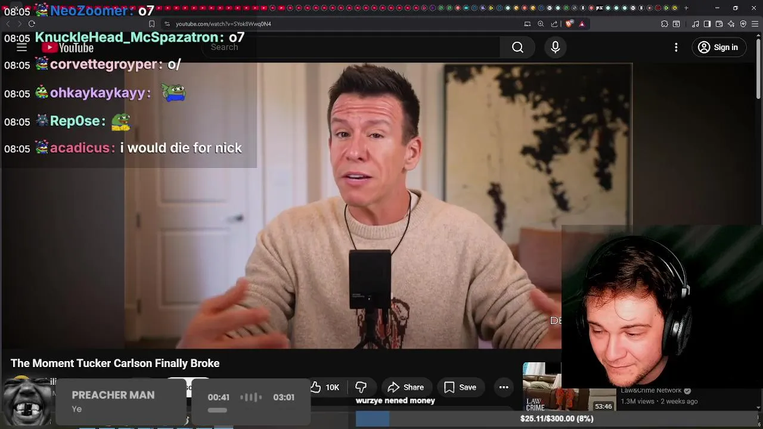This screenshot has height=429, width=763.
Task: Click the video player area
Action: [379, 206]
